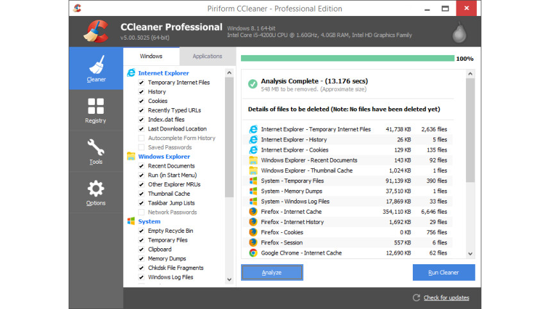Minimize the CCleaner window
Viewport: 550px width, 309px height.
click(427, 8)
